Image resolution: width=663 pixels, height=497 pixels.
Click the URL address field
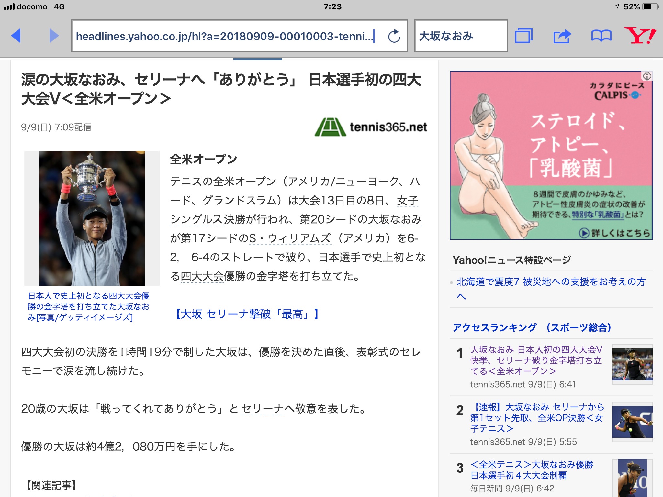coord(223,36)
